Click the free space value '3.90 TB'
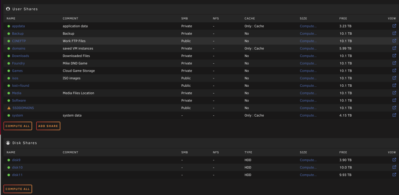399x195 pixels. (346, 160)
